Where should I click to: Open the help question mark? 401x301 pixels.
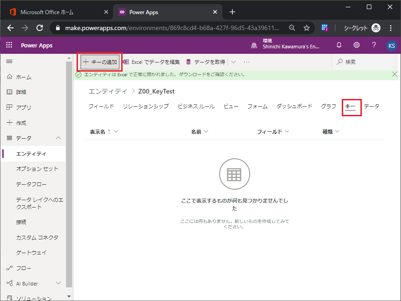click(374, 45)
